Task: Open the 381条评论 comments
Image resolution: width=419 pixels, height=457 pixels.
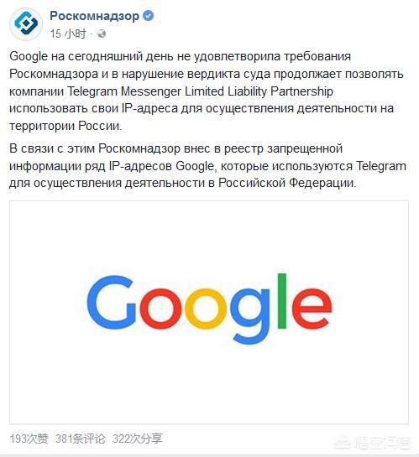Action: tap(81, 439)
